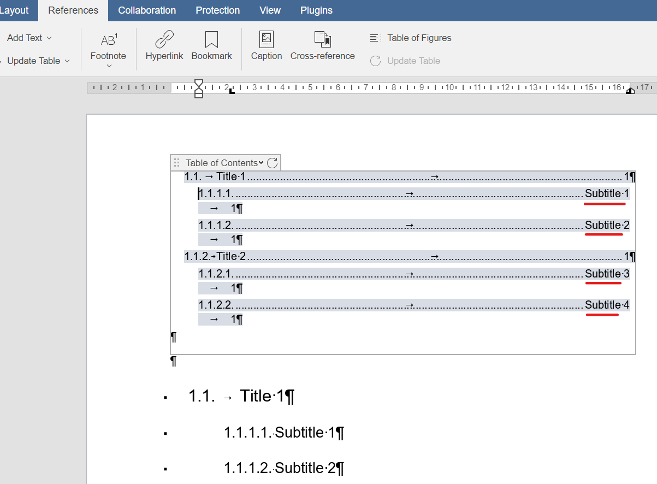Switch to the View tab
The width and height of the screenshot is (657, 484).
(x=270, y=10)
